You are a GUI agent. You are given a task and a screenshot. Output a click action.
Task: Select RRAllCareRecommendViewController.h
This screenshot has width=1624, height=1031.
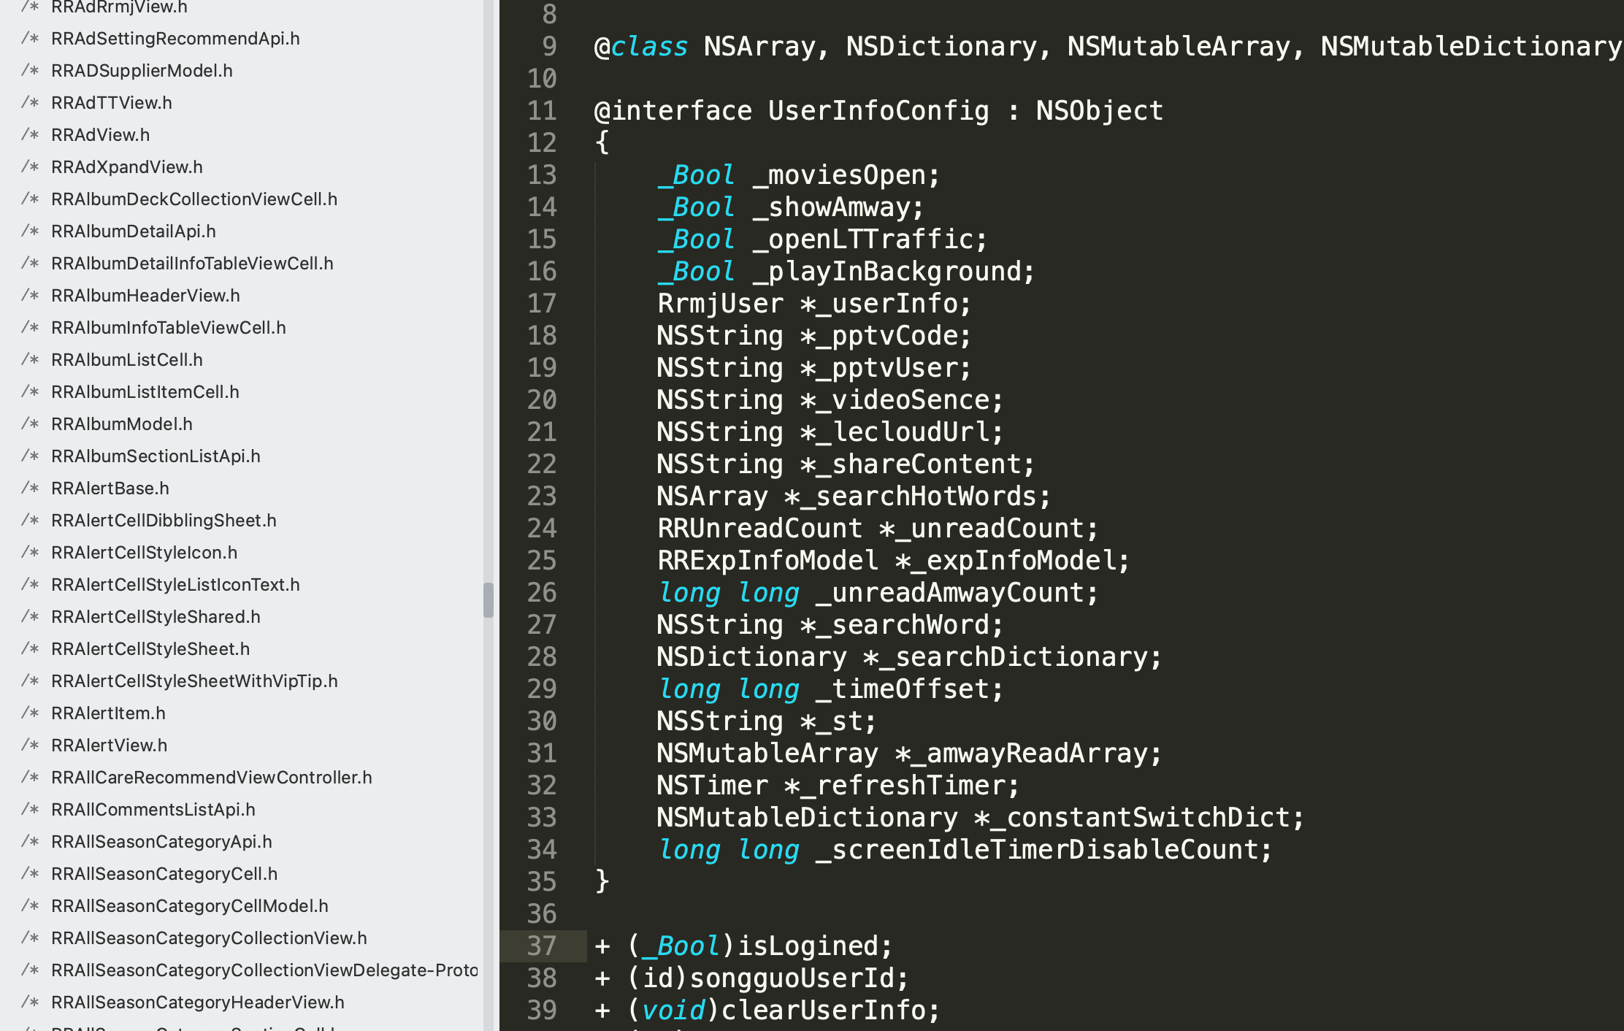click(x=212, y=778)
